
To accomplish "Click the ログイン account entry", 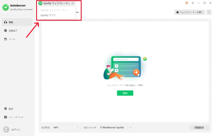I will pos(16,130).
